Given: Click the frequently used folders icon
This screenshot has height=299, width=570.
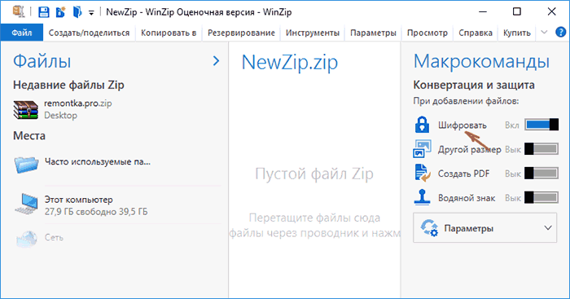Looking at the screenshot, I should tap(27, 165).
